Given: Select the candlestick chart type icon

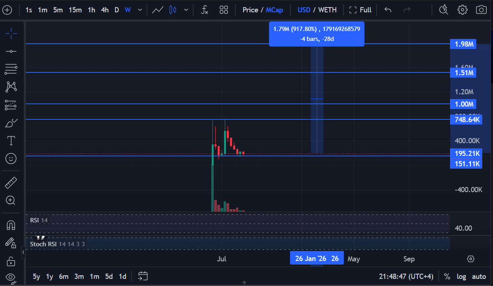Looking at the screenshot, I should point(173,9).
